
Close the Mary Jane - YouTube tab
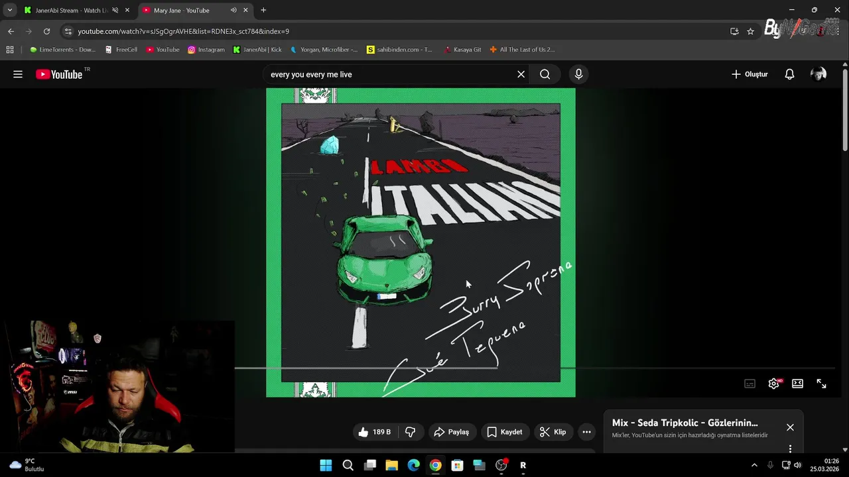pos(246,10)
